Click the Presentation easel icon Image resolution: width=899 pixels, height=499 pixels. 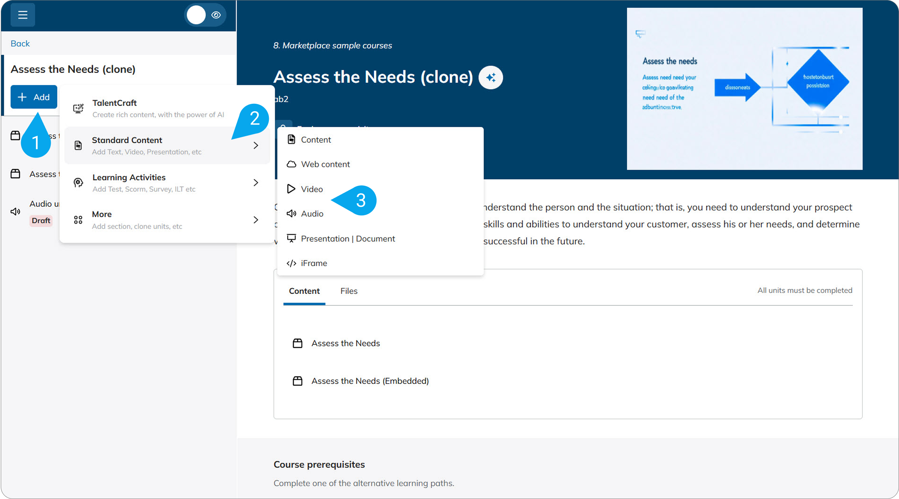(x=291, y=238)
